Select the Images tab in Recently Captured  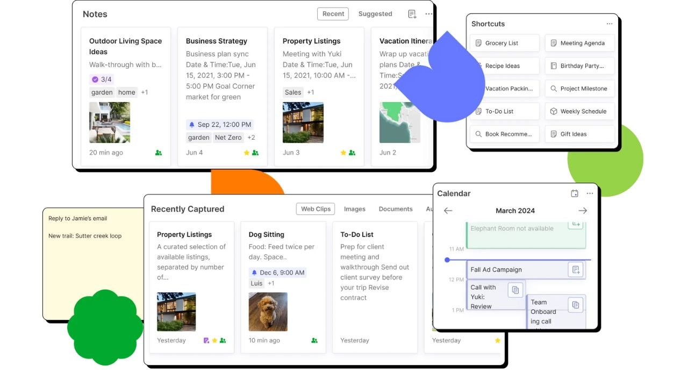point(355,209)
